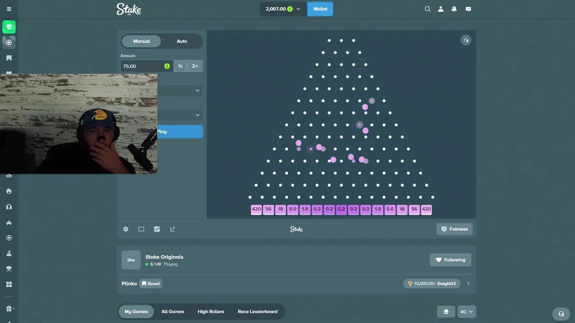
Task: Click the Stake logo in header
Action: coord(129,9)
